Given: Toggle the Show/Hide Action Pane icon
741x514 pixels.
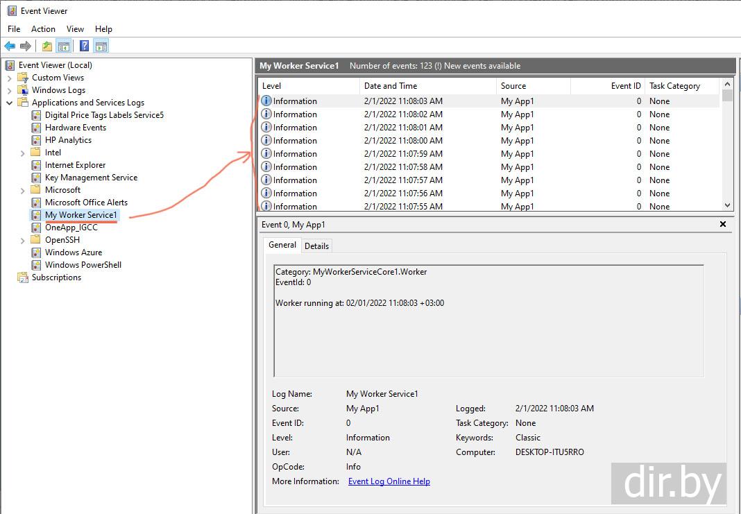Looking at the screenshot, I should pyautogui.click(x=101, y=46).
